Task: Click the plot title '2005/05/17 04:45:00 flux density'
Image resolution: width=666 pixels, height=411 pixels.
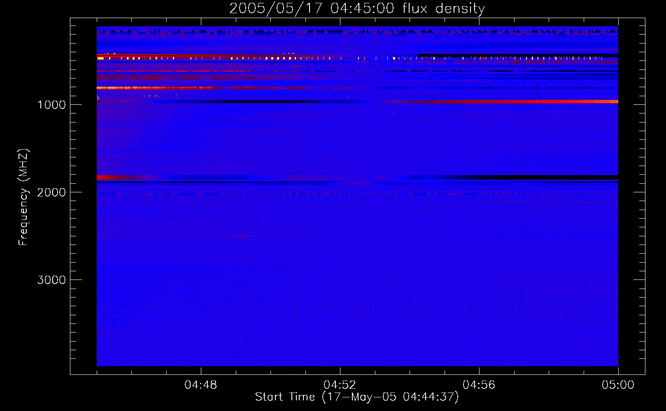Action: 357,9
